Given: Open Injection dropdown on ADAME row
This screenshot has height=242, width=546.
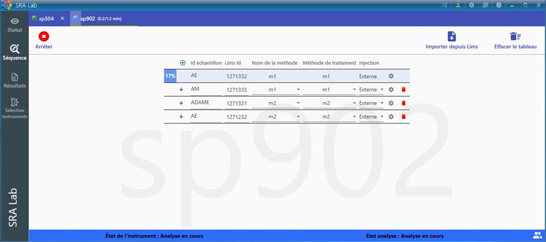Looking at the screenshot, I should tap(382, 103).
